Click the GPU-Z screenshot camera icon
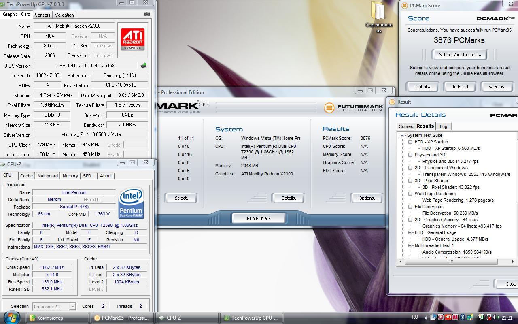 [147, 14]
